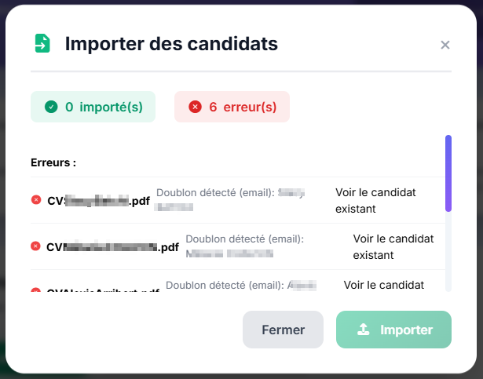
Task: Click red error icon of second CV row
Action: (x=35, y=246)
